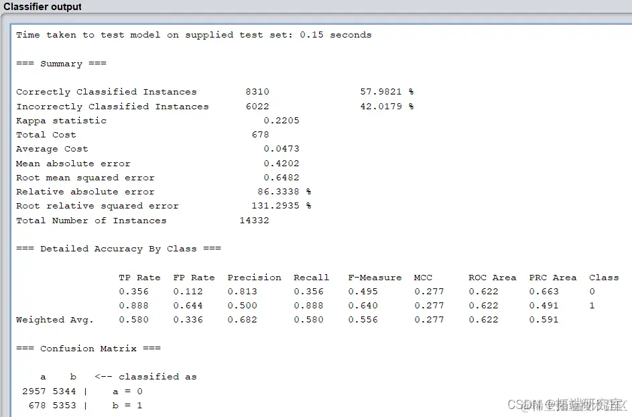The image size is (632, 417).
Task: Select the 'Mean absolute error' label
Action: pyautogui.click(x=73, y=164)
